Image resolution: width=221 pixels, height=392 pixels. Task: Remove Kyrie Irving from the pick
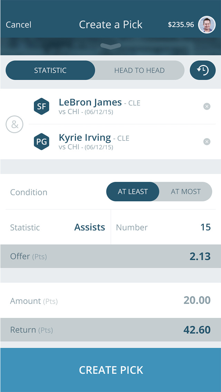tap(207, 142)
